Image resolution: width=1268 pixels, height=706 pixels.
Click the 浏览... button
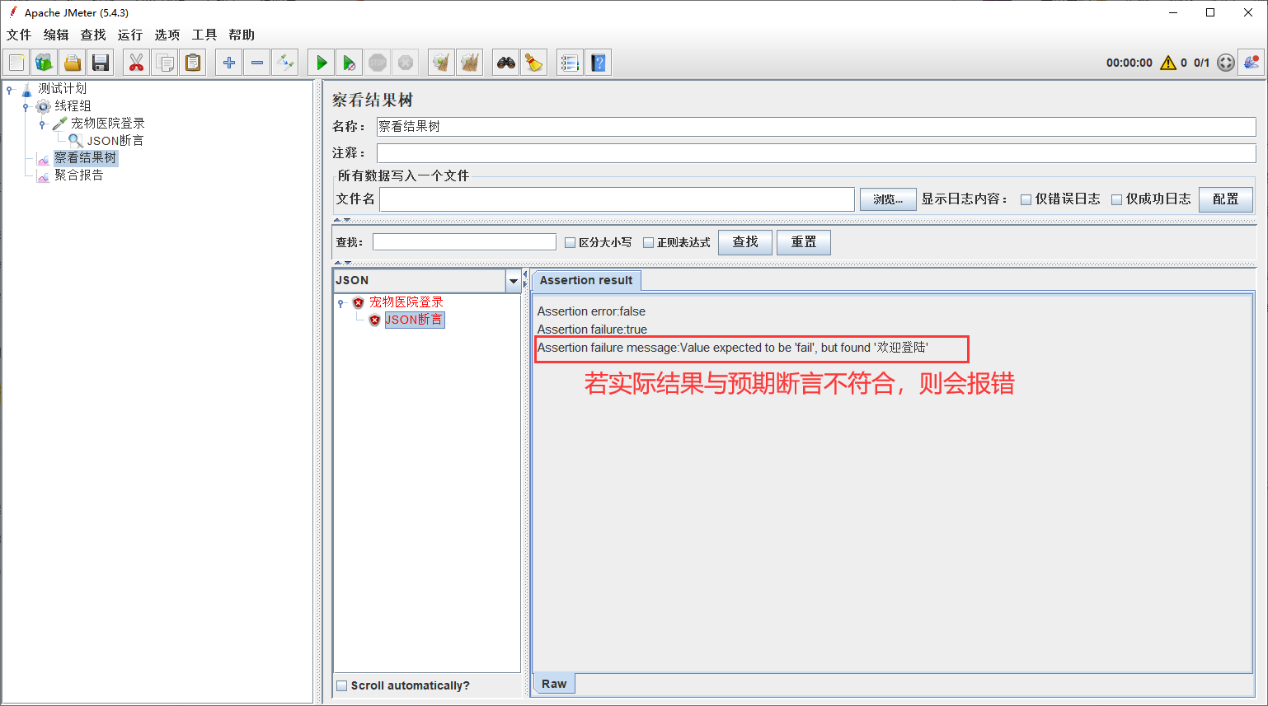coord(888,199)
